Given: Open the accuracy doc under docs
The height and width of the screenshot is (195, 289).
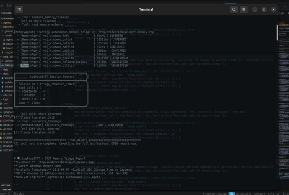Looking at the screenshot, I should tap(8, 78).
